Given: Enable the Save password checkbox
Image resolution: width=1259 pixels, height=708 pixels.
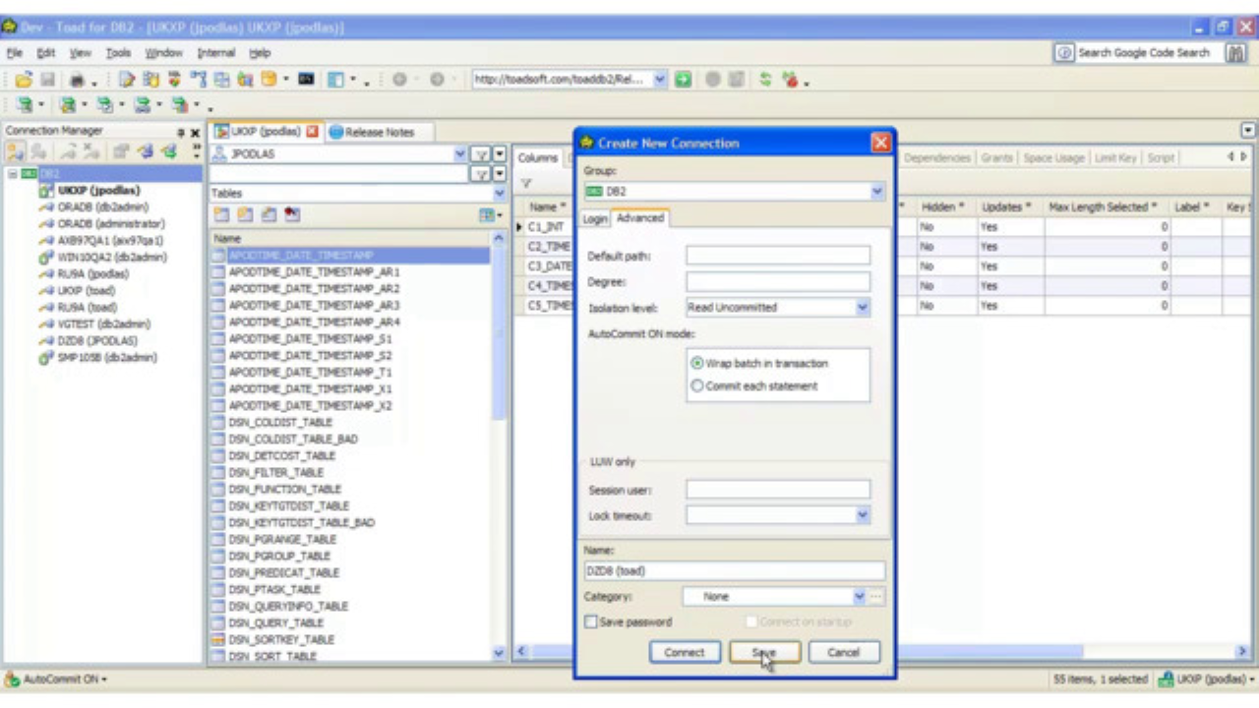Looking at the screenshot, I should pyautogui.click(x=591, y=621).
